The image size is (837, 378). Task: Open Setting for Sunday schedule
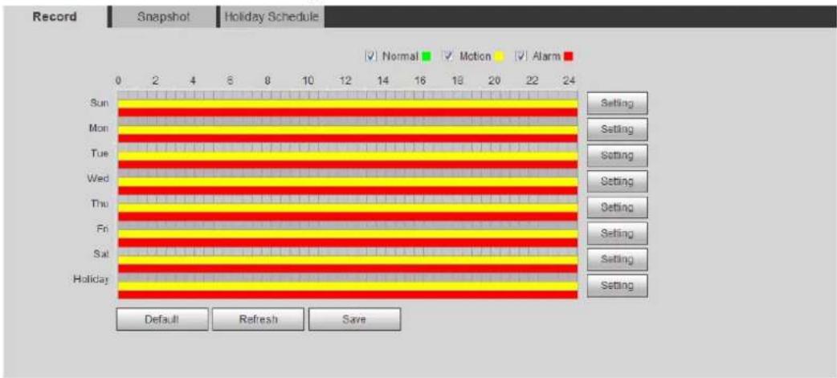(x=617, y=104)
